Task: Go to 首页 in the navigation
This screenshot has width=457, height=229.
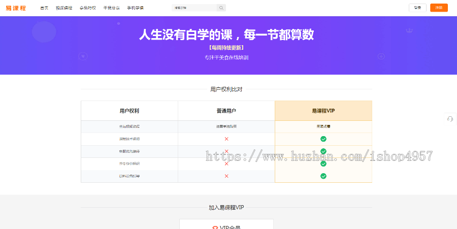Action: [x=44, y=8]
